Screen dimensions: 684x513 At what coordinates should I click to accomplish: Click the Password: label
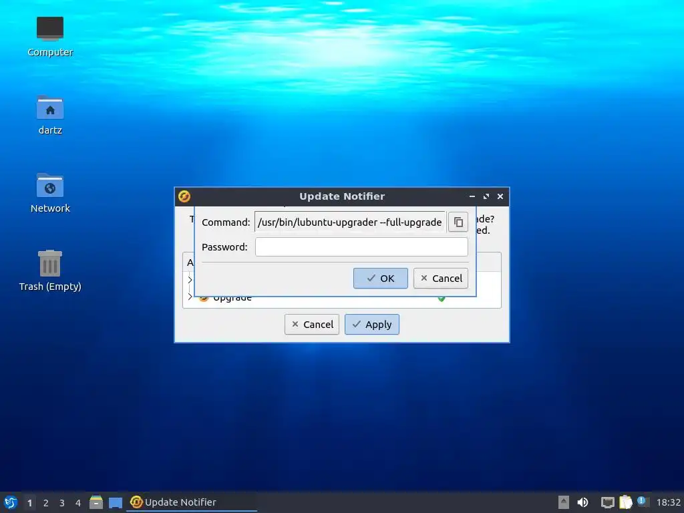(224, 247)
